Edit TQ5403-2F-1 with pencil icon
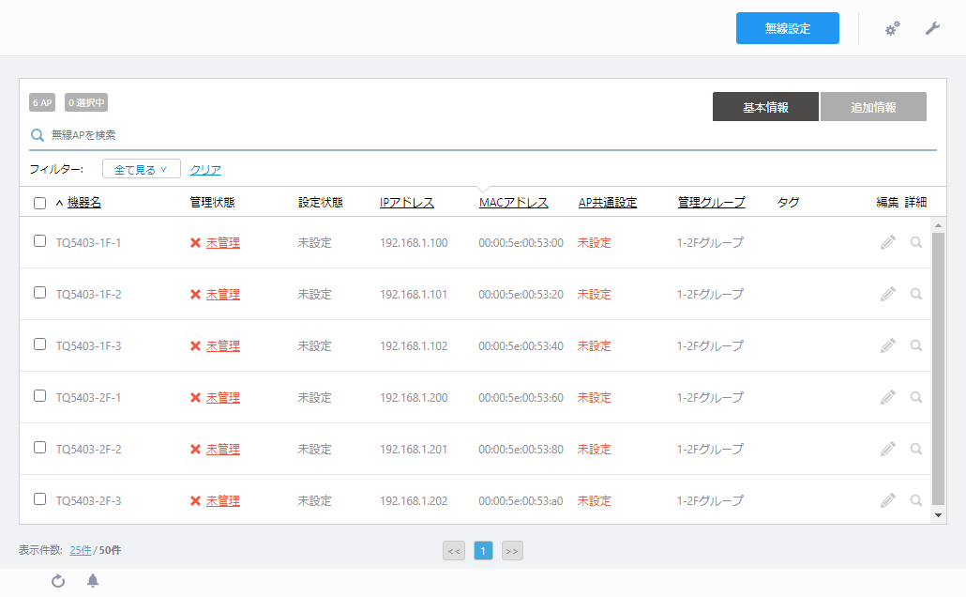 [888, 397]
